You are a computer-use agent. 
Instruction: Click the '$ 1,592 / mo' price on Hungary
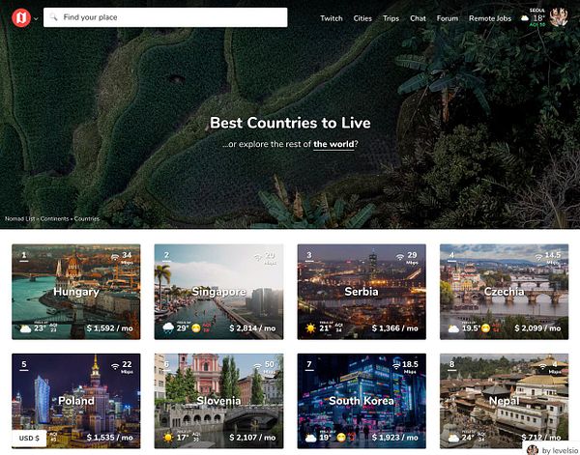(110, 328)
